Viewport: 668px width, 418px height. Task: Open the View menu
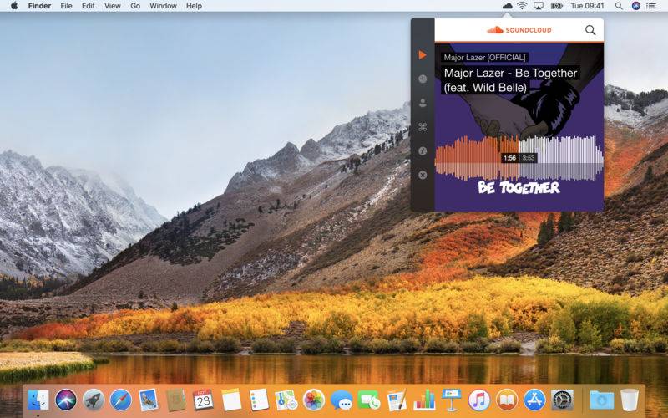pyautogui.click(x=113, y=6)
